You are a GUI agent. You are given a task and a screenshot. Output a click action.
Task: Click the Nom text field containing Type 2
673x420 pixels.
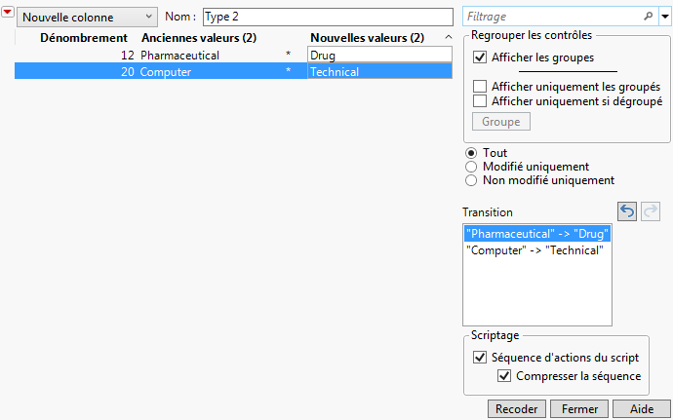coord(327,17)
